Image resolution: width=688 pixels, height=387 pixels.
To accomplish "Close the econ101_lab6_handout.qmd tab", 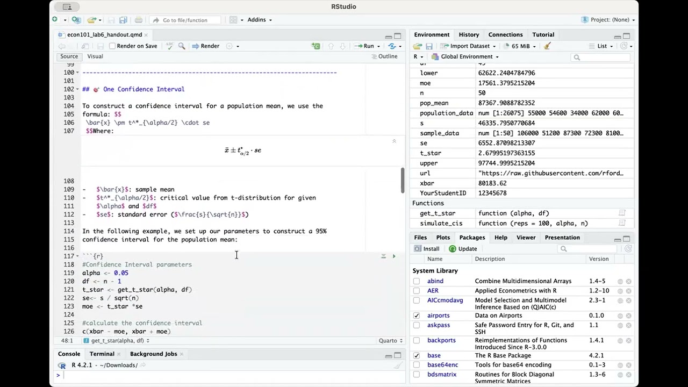I will pyautogui.click(x=146, y=35).
